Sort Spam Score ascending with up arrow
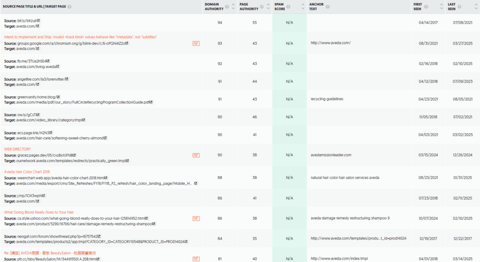Image resolution: width=480 pixels, height=262 pixels. [303, 5]
